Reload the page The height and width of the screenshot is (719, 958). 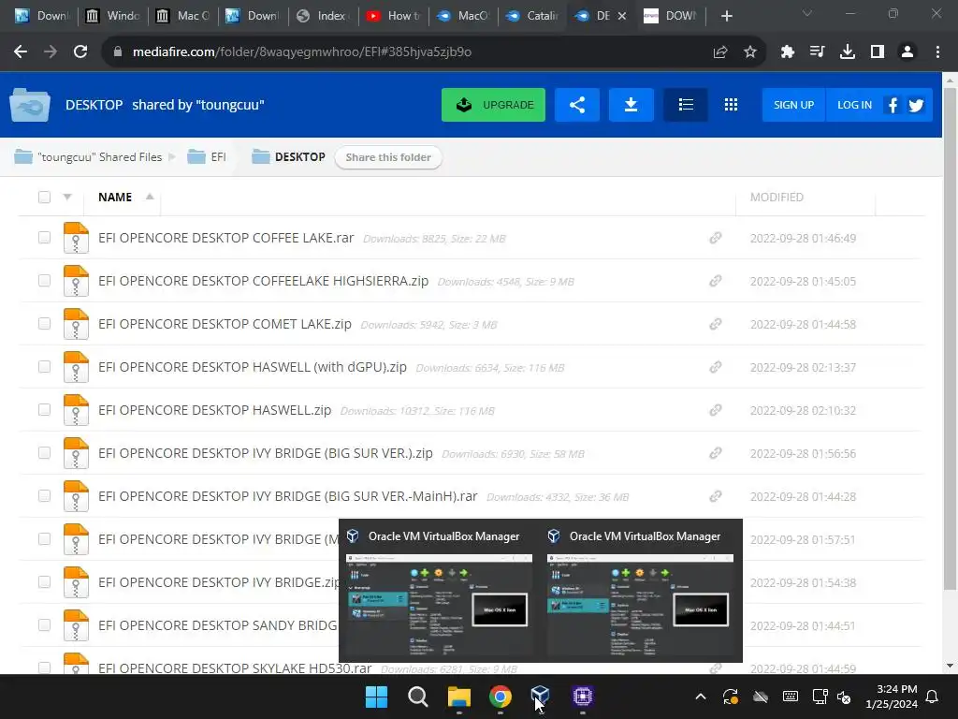[x=80, y=52]
